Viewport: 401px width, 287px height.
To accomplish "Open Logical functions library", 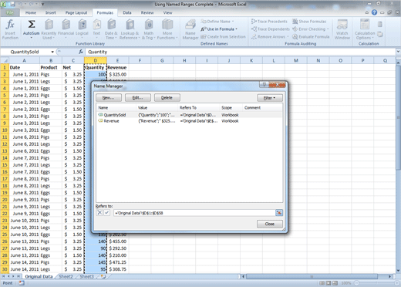I will [x=82, y=29].
